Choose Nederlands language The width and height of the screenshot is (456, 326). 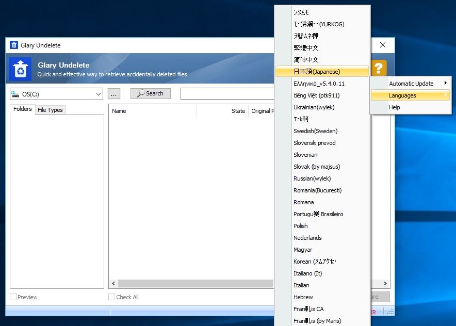(322, 238)
